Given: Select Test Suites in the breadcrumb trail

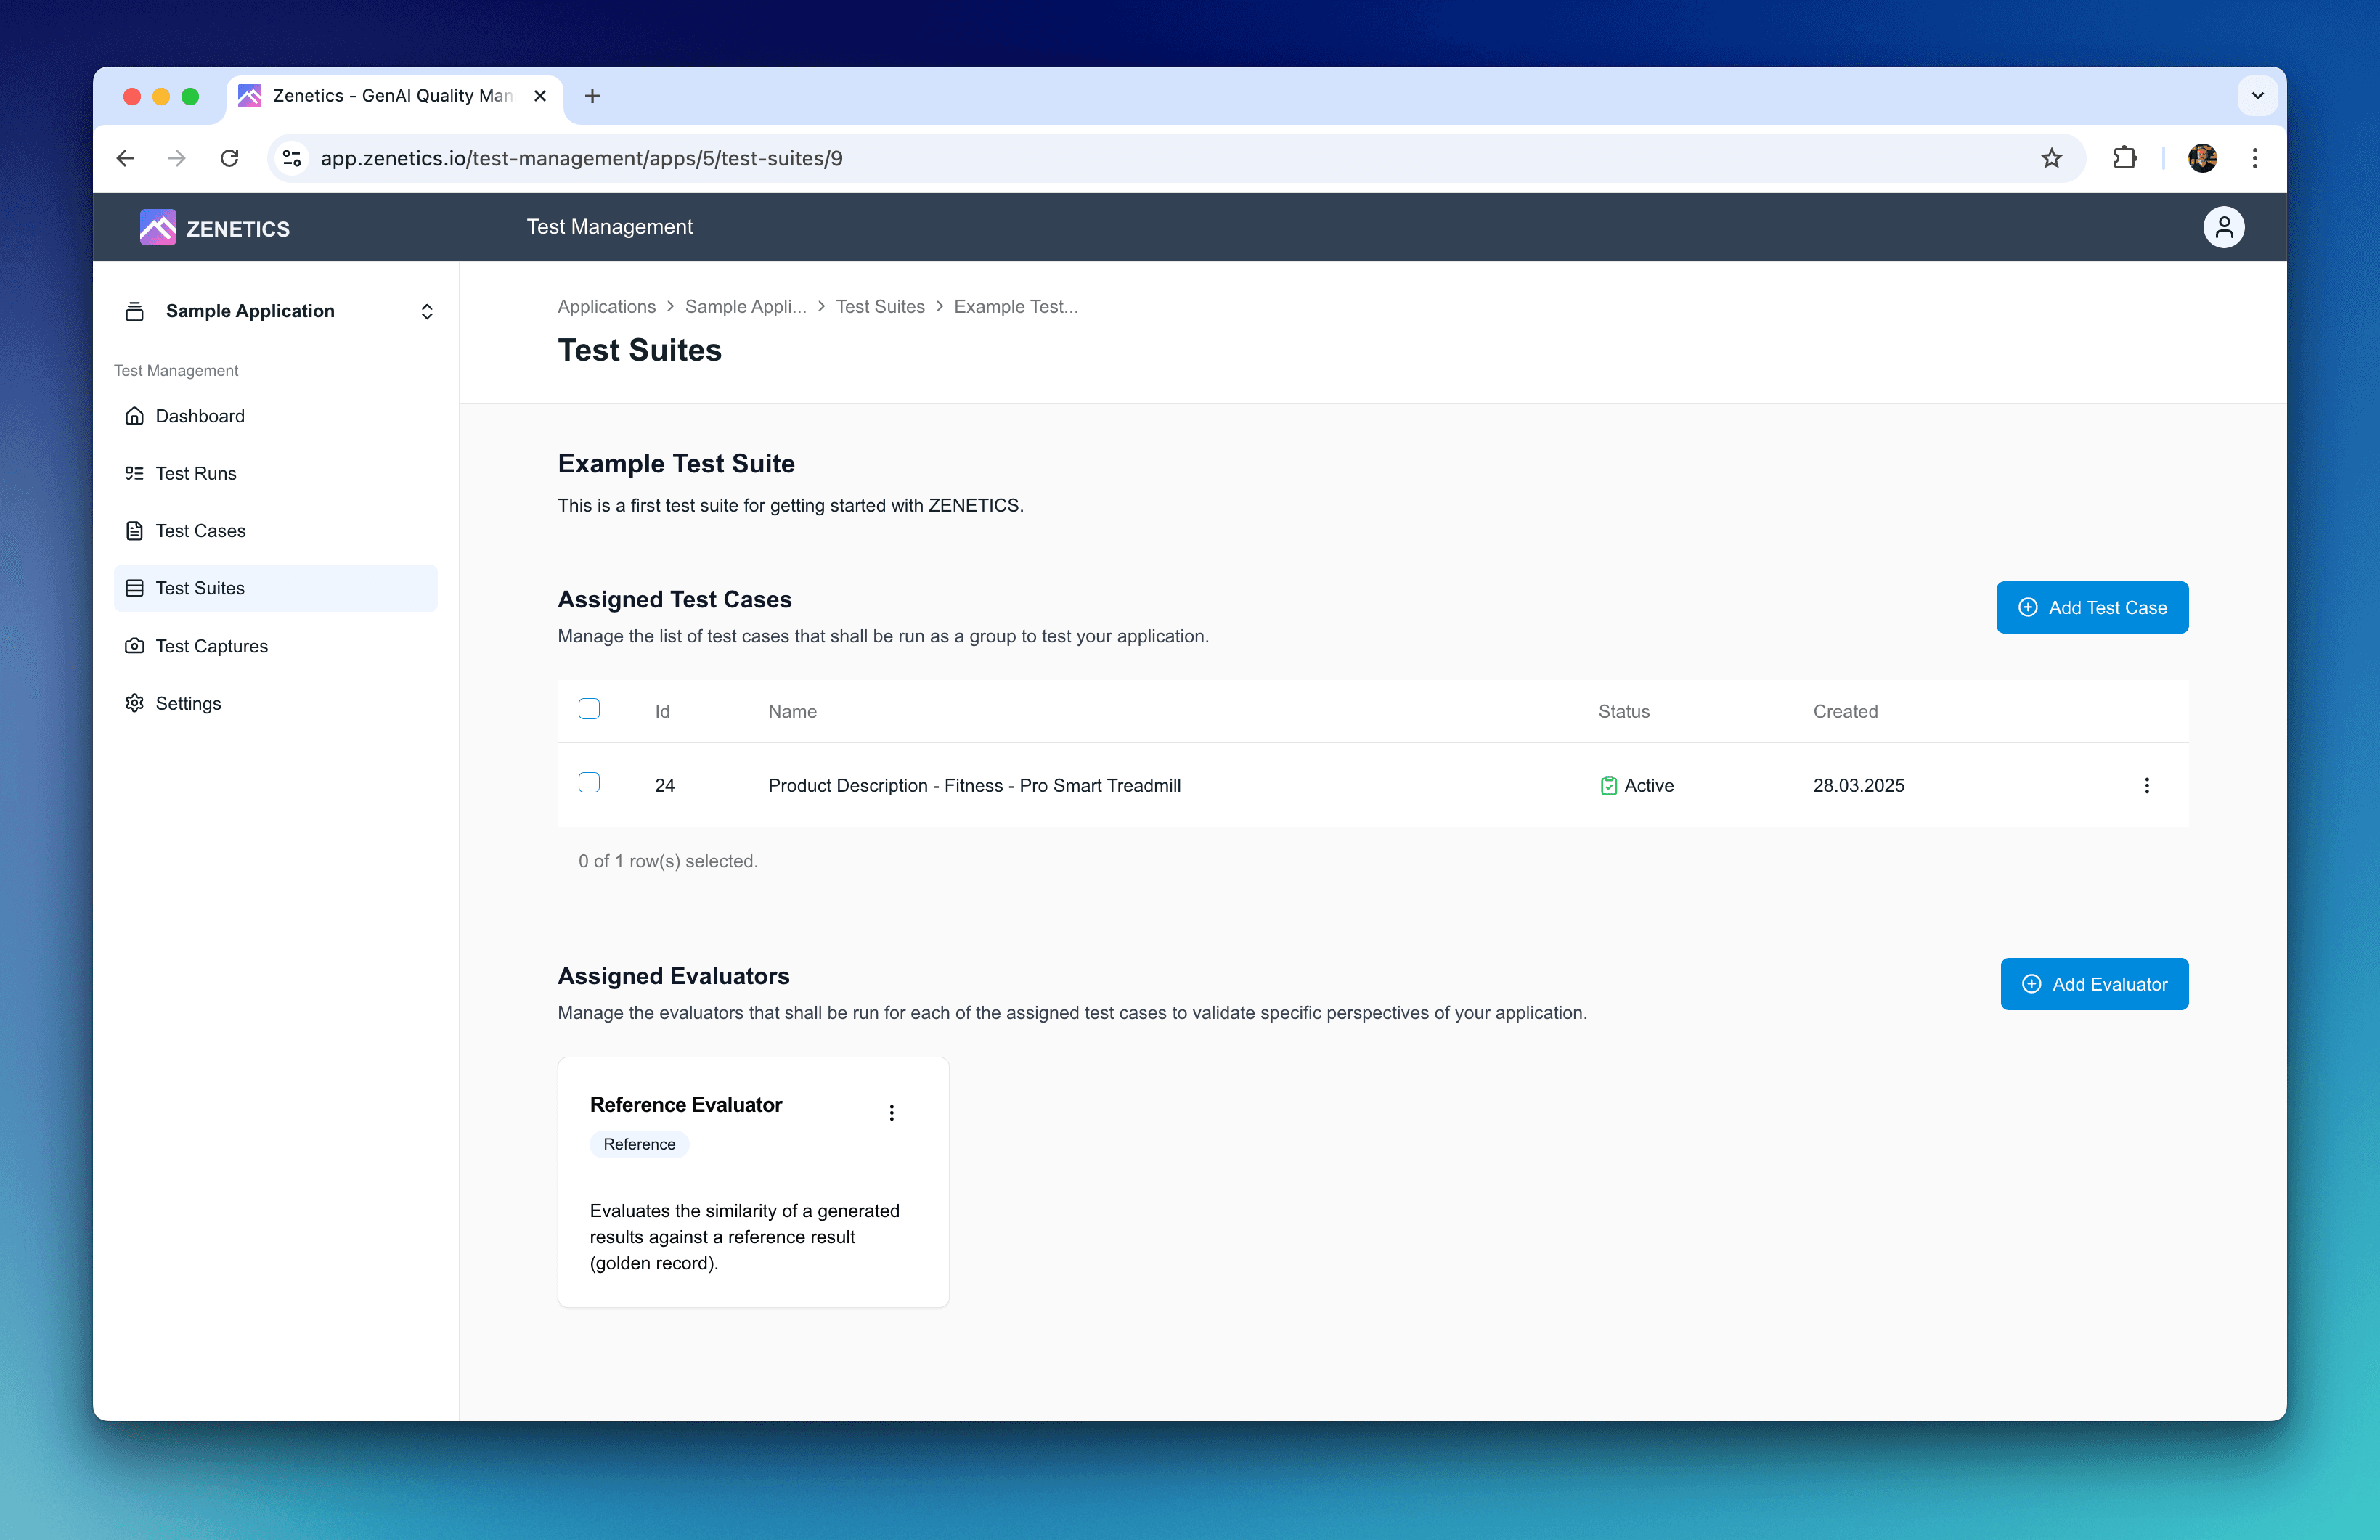Looking at the screenshot, I should [x=879, y=306].
